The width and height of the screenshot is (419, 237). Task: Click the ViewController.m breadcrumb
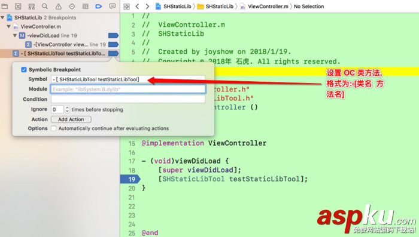(265, 7)
